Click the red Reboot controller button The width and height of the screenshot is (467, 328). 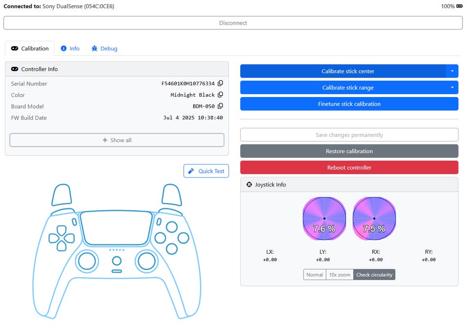click(349, 167)
